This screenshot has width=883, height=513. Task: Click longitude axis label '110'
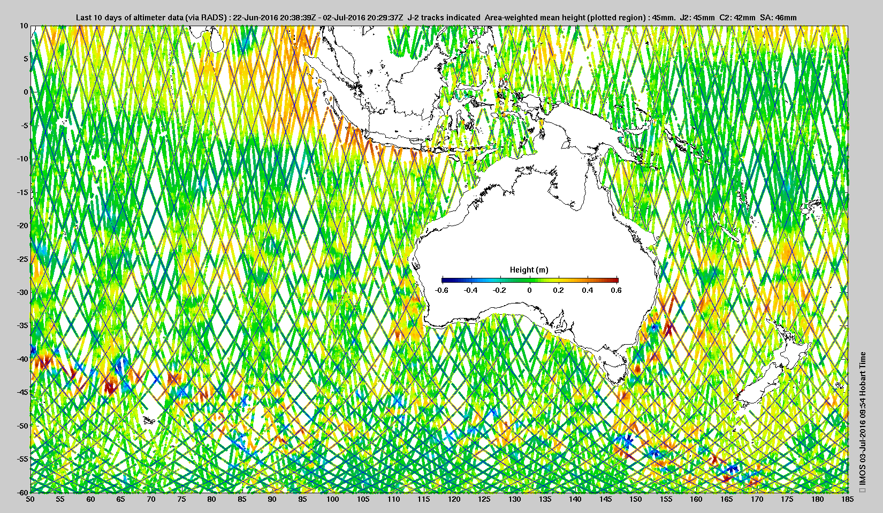(x=394, y=499)
